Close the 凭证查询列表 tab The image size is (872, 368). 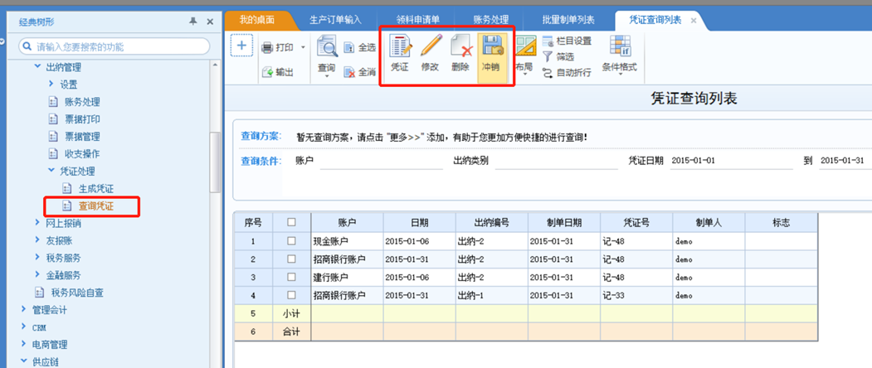[x=694, y=20]
